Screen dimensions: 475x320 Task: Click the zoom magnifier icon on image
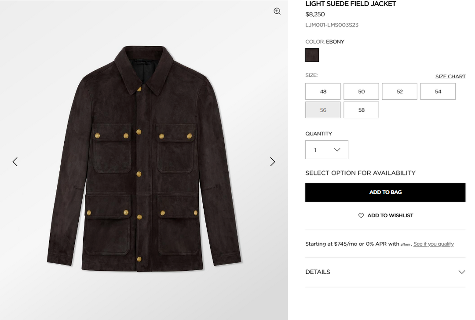277,11
